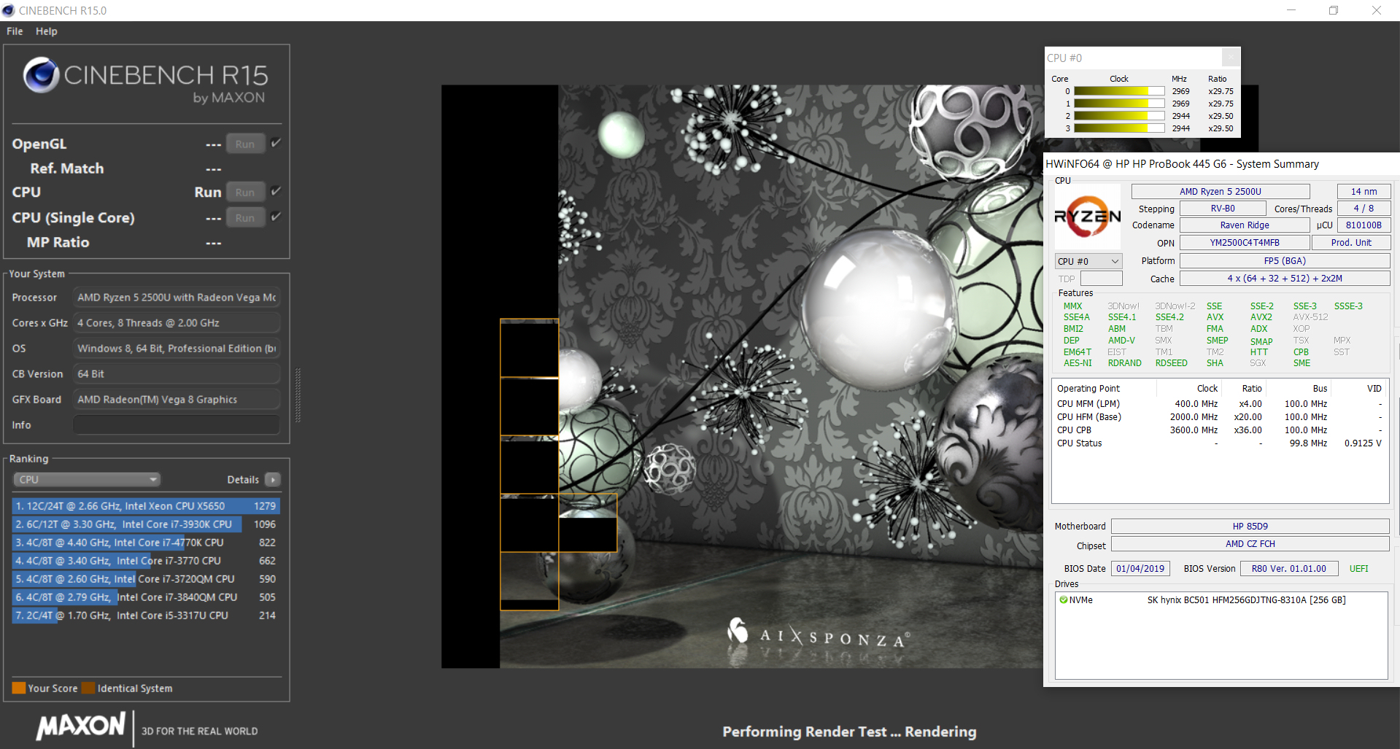1400x749 pixels.
Task: Click the CB Version field
Action: pos(177,373)
